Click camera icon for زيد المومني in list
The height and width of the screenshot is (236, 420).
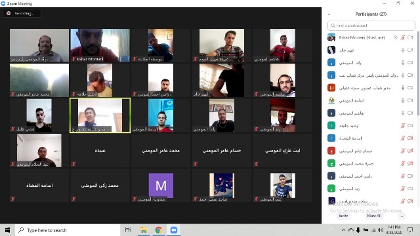410,189
